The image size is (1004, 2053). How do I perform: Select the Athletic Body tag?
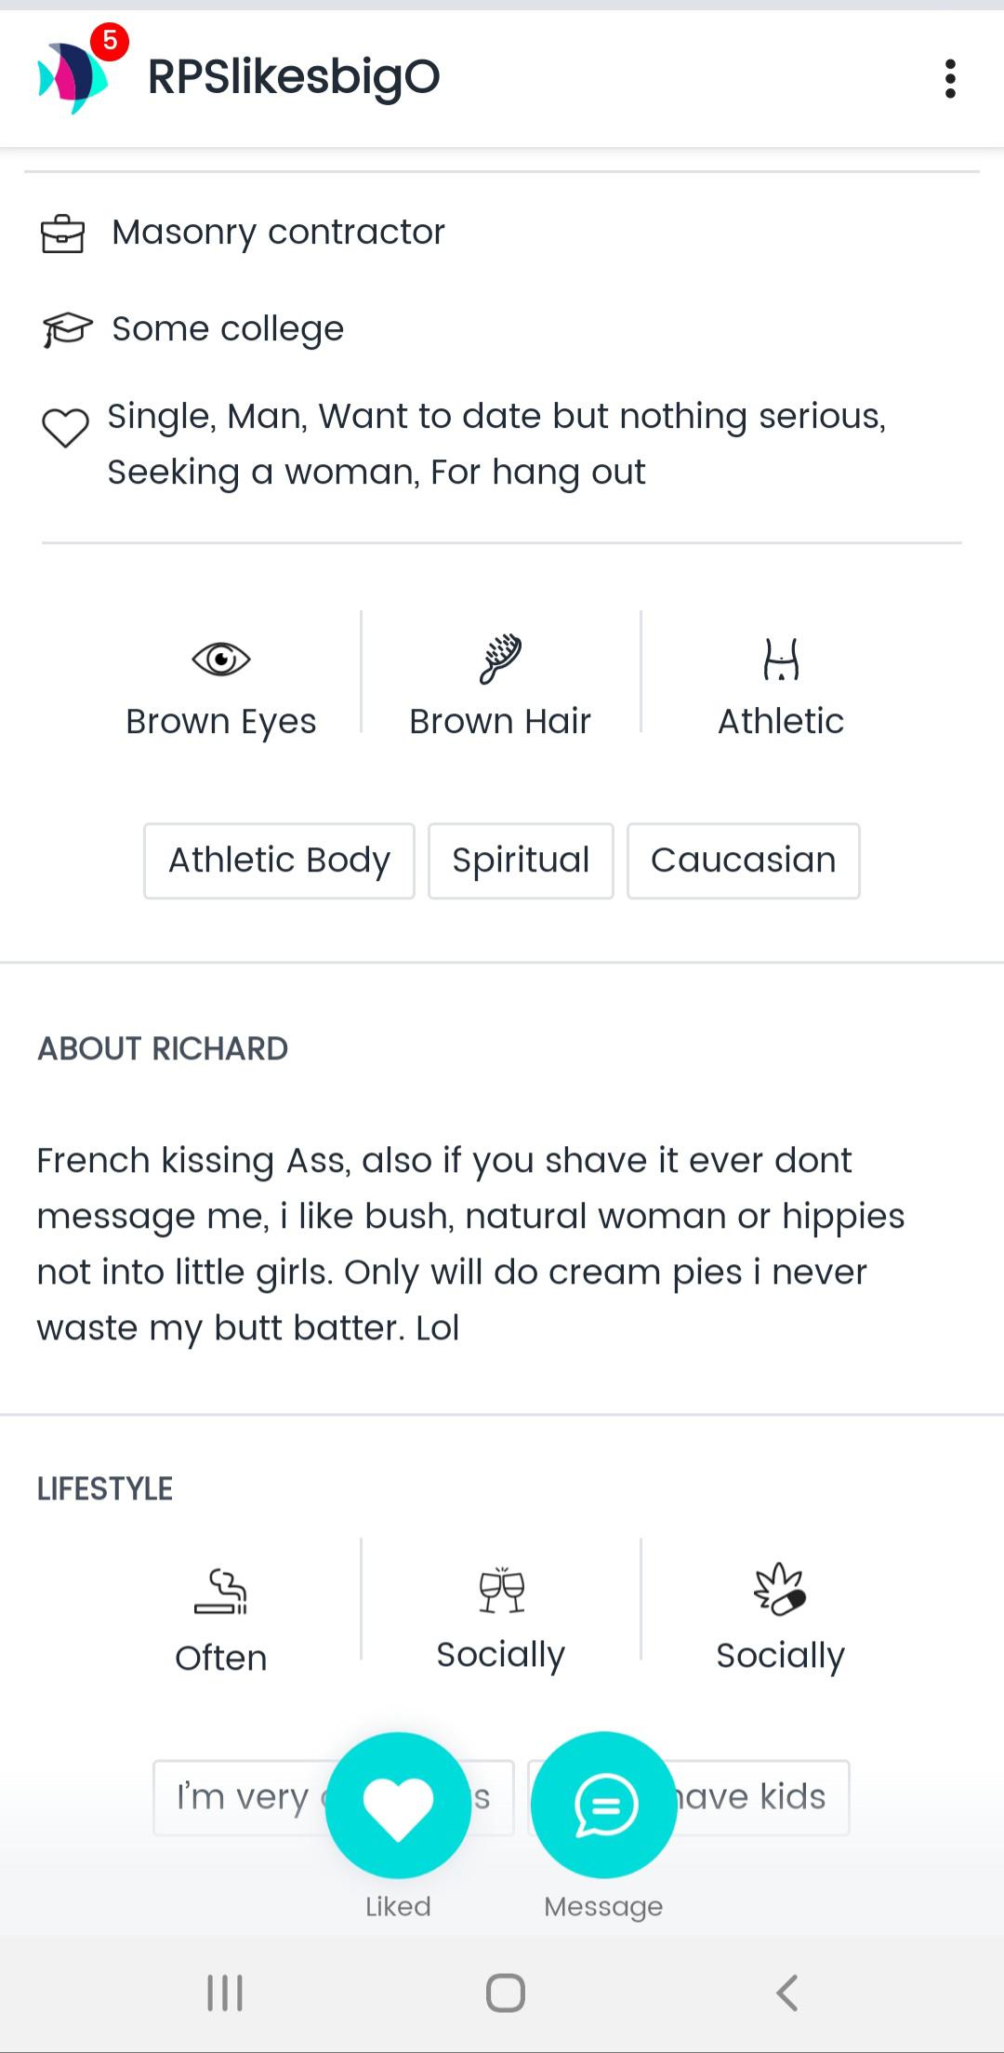(279, 860)
